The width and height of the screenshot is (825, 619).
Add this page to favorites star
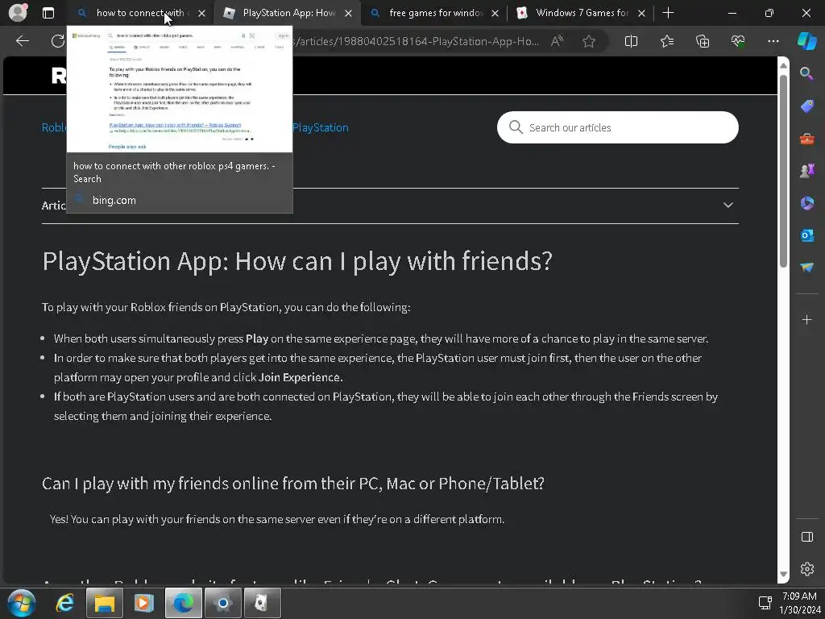[x=589, y=41]
